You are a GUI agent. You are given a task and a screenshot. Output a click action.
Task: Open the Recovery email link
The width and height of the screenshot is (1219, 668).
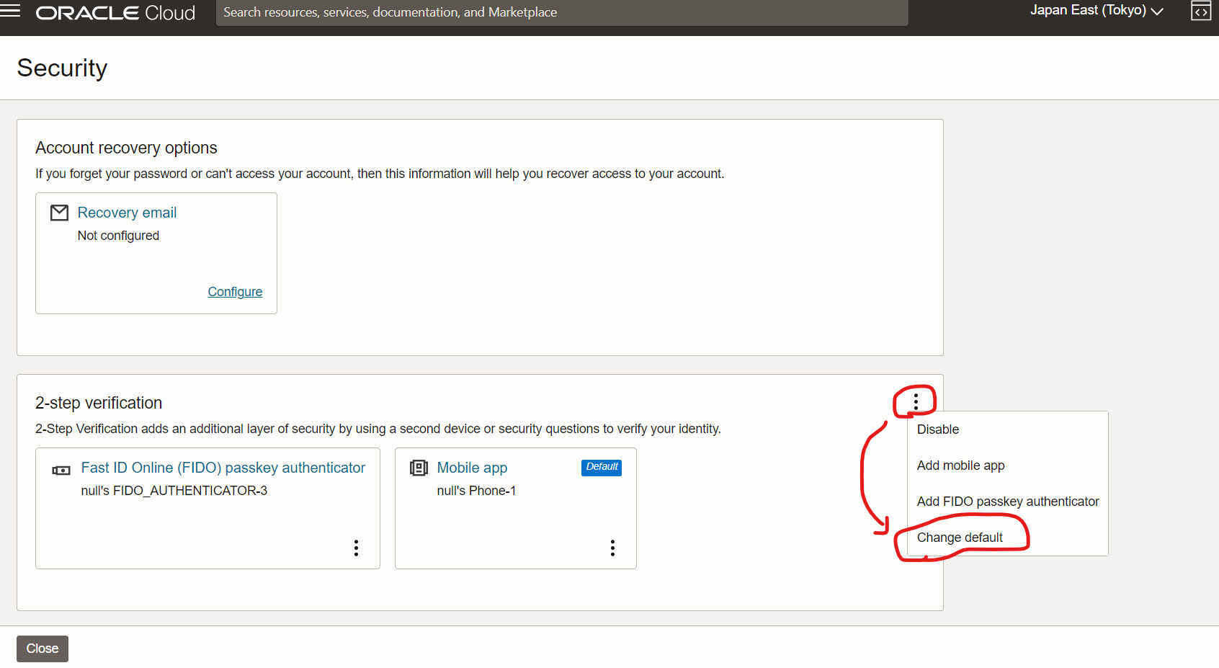(127, 213)
